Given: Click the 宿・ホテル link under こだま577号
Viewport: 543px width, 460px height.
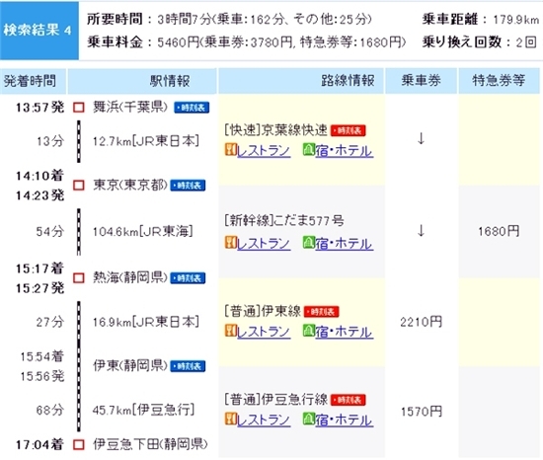Looking at the screenshot, I should [x=344, y=244].
